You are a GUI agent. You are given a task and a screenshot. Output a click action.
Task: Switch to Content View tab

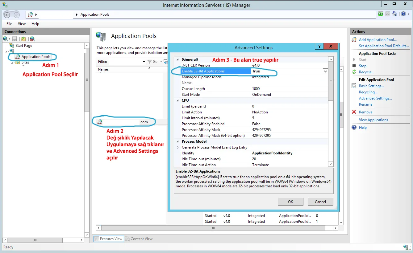tap(139, 239)
